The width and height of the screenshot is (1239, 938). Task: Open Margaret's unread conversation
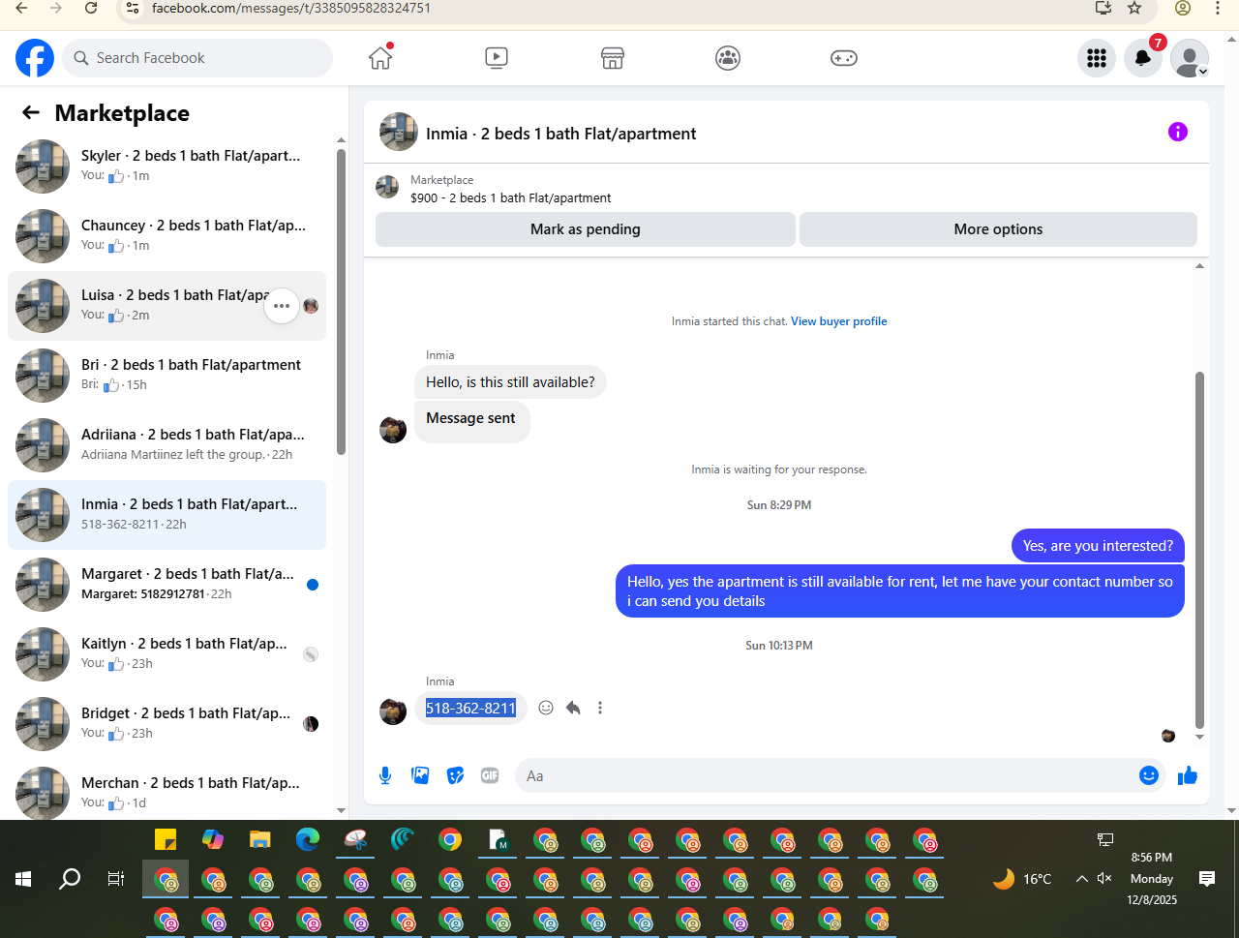coord(166,584)
